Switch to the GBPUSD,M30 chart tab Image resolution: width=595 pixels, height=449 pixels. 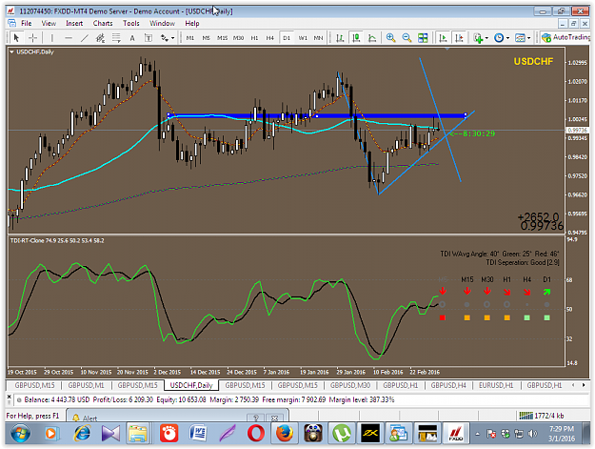[x=350, y=385]
